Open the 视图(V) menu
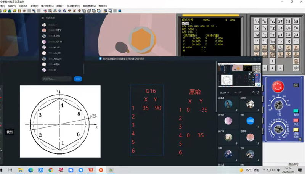 pos(12,6)
